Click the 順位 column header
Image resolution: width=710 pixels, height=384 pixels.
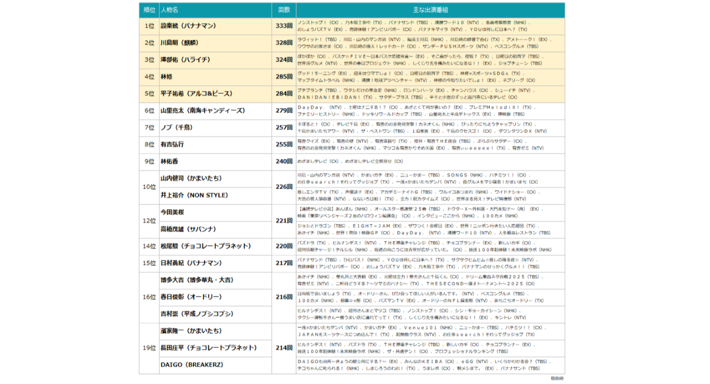click(x=149, y=10)
